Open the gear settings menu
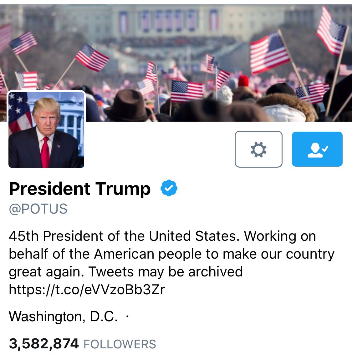The image size is (352, 359). [258, 149]
